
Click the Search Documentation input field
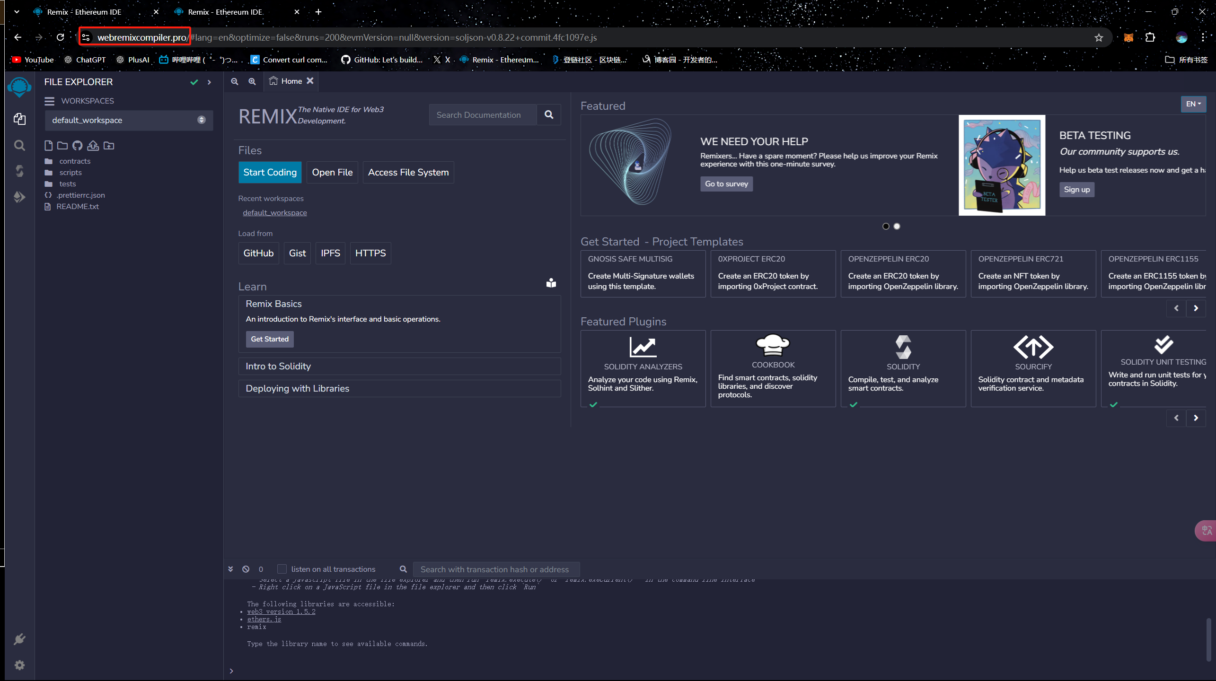[x=483, y=115]
